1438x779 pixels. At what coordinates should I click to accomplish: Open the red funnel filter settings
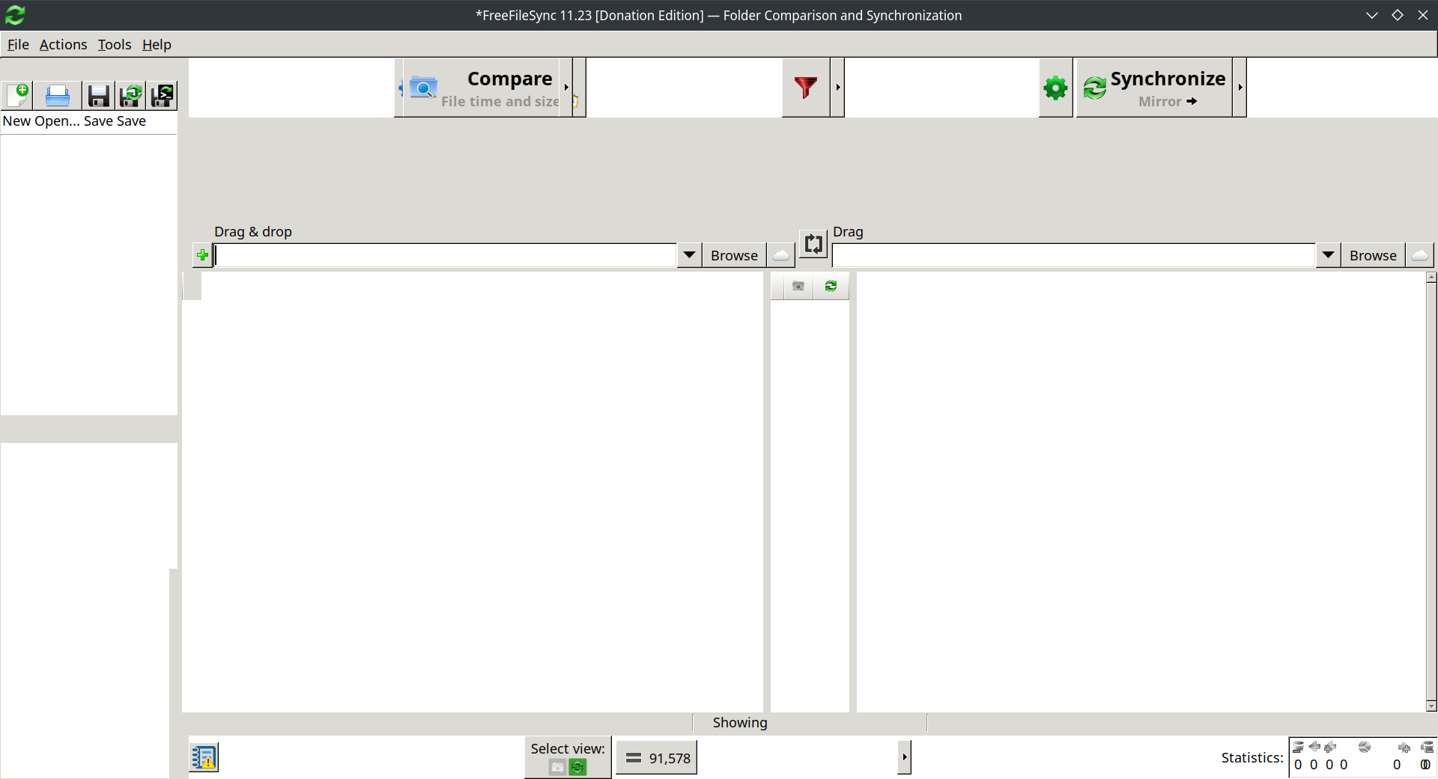click(x=806, y=88)
